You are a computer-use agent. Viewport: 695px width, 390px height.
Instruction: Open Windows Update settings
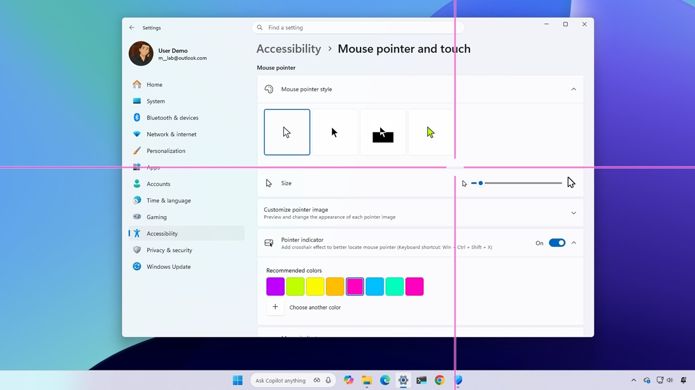pos(168,266)
